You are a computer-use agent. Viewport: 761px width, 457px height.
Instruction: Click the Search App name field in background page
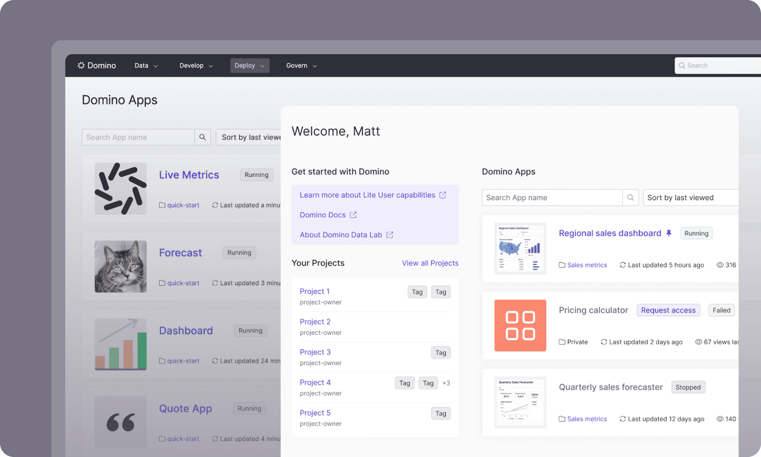138,137
